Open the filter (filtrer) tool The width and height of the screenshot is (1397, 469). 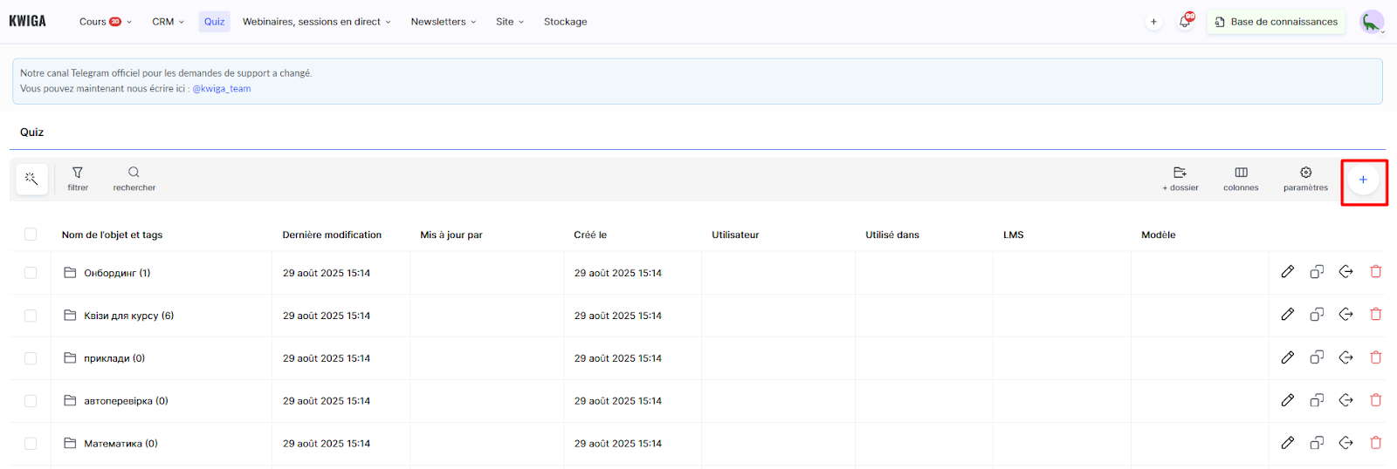pos(78,178)
